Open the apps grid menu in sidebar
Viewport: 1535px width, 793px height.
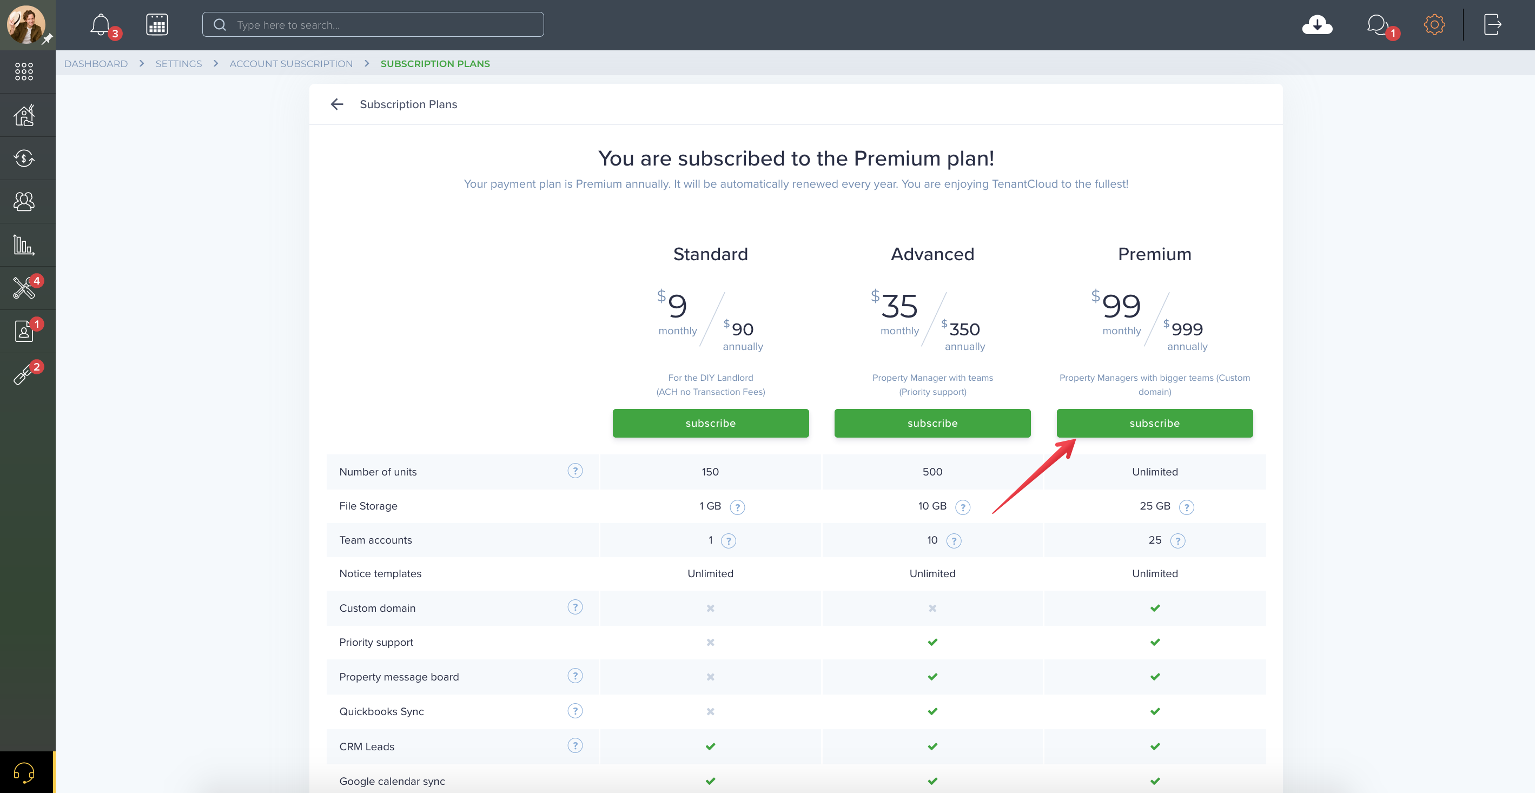24,71
